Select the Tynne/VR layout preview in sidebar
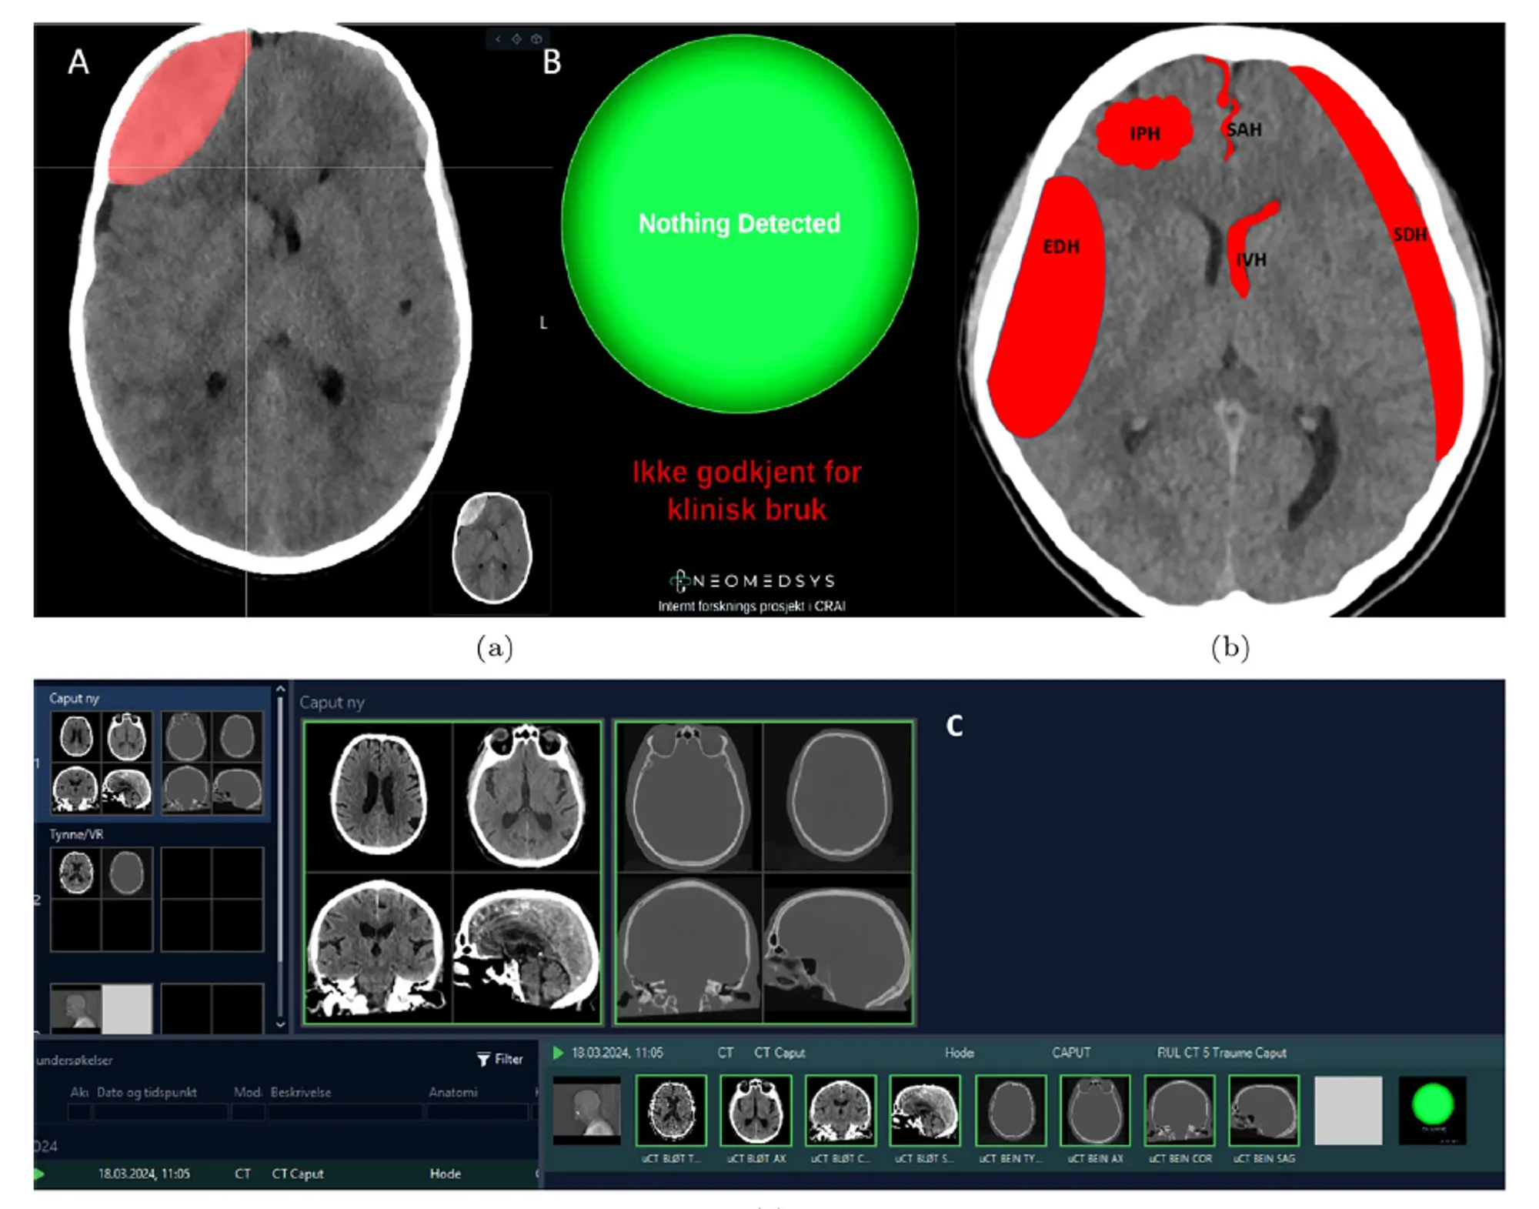Viewport: 1539px width, 1209px height. coord(101,899)
